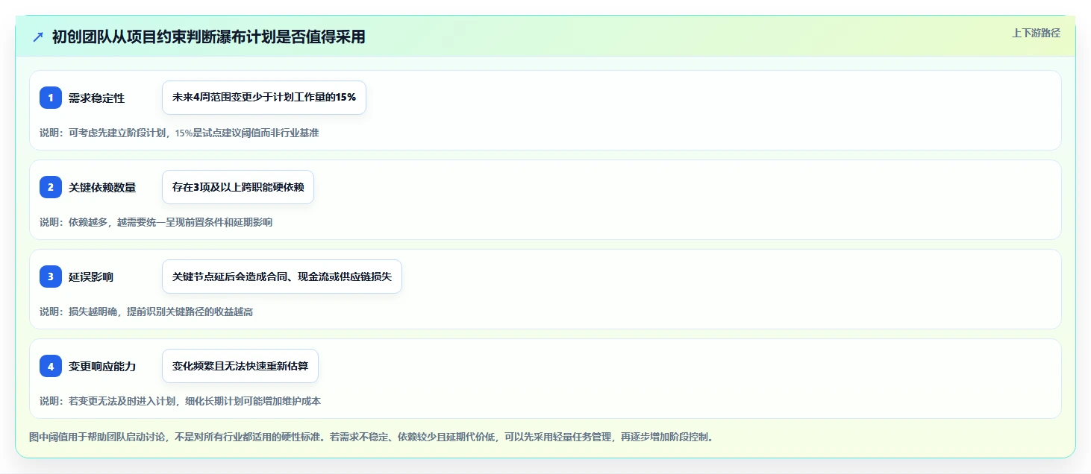Click the number 4 badge for 变更响应能力

[51, 366]
